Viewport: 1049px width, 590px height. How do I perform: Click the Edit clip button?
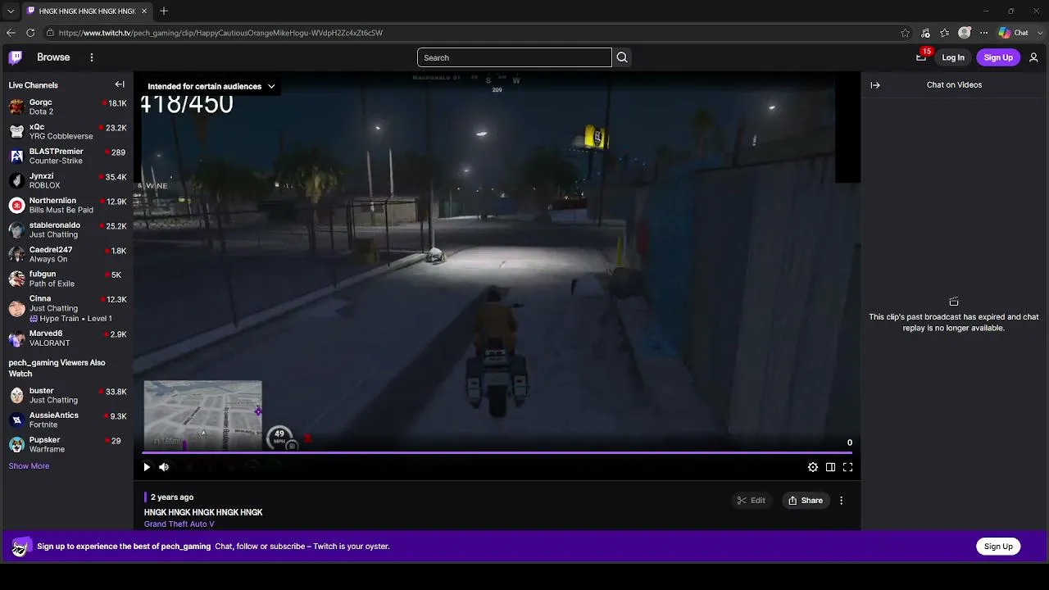click(x=751, y=501)
